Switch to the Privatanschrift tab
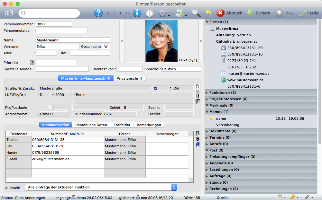322x200 pixels. pos(129,78)
